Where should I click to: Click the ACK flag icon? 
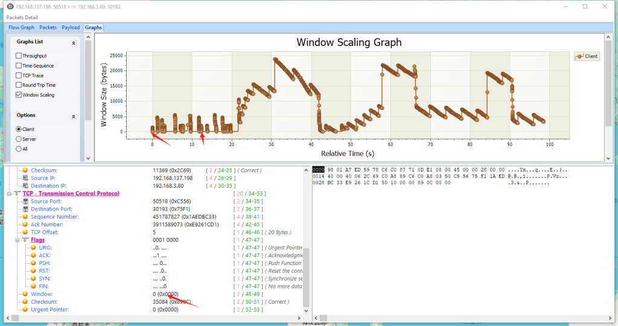coord(33,255)
